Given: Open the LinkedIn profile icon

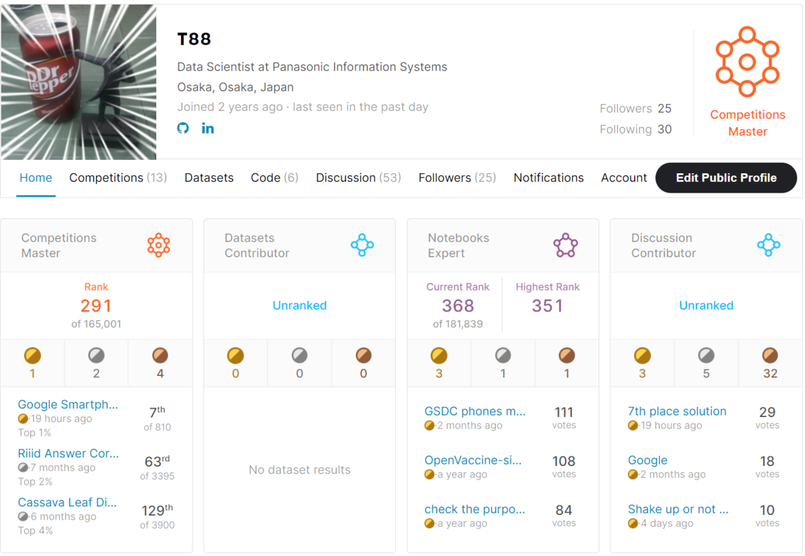Looking at the screenshot, I should pyautogui.click(x=208, y=128).
